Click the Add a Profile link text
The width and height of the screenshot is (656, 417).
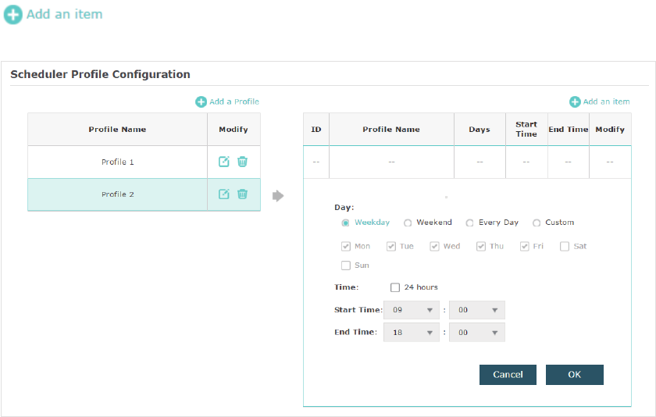[234, 102]
